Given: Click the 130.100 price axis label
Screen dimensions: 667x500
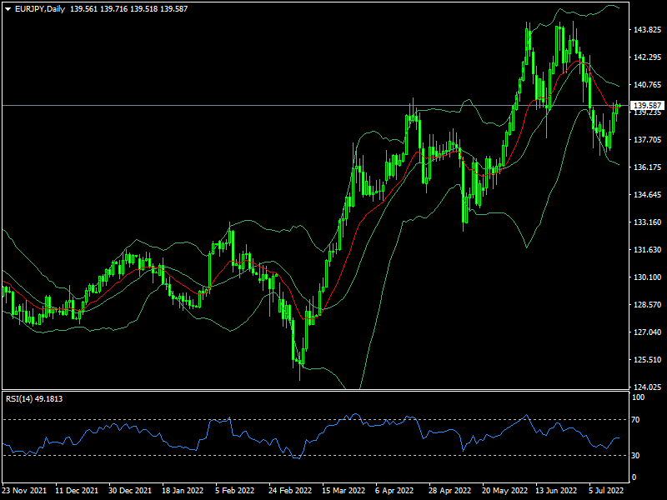Looking at the screenshot, I should tap(648, 277).
